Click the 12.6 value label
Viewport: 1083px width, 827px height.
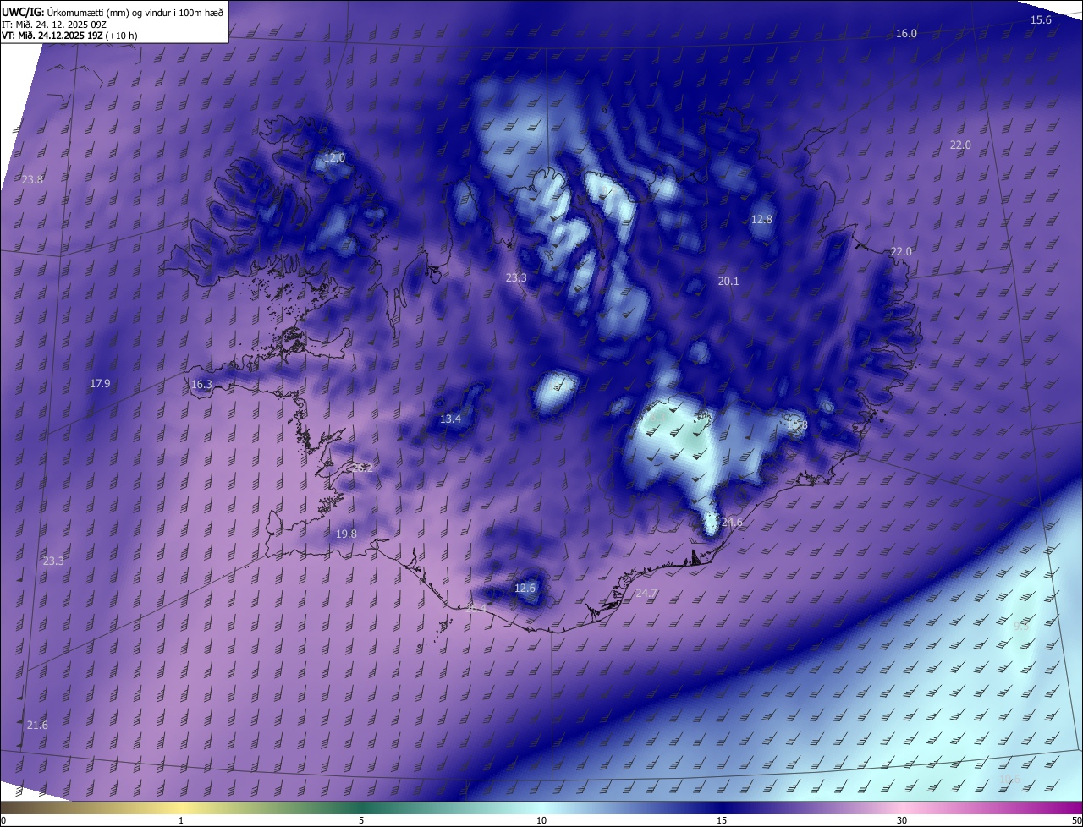point(525,588)
